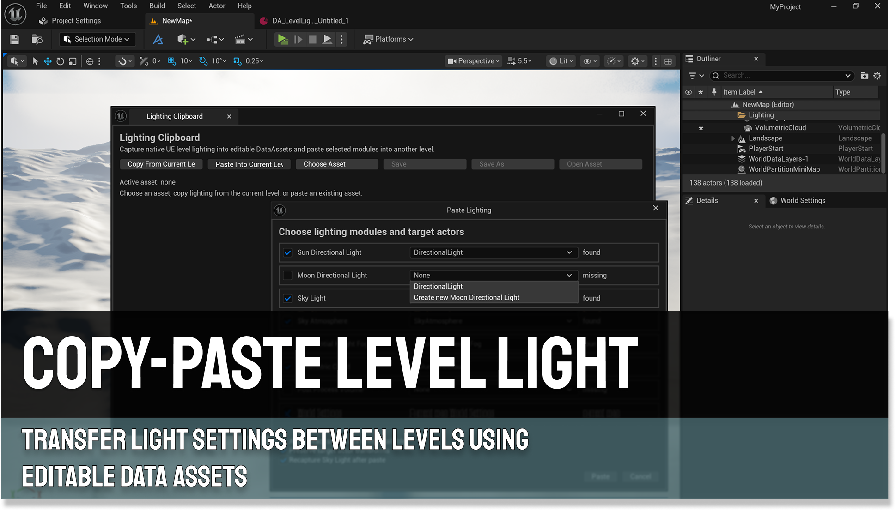
Task: Open the Perspective view dropdown
Action: (x=474, y=61)
